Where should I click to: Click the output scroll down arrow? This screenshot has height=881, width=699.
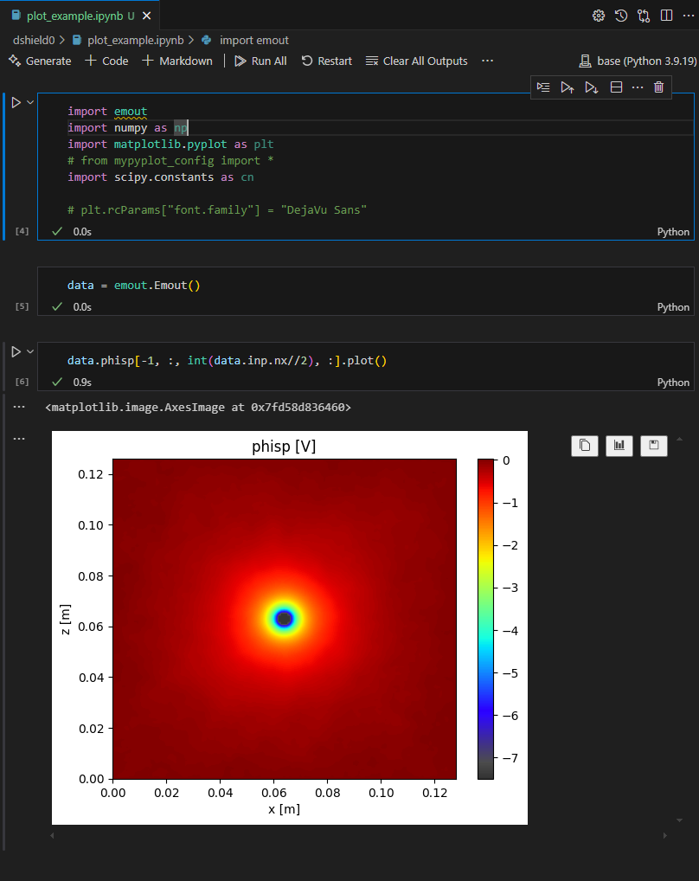click(679, 820)
